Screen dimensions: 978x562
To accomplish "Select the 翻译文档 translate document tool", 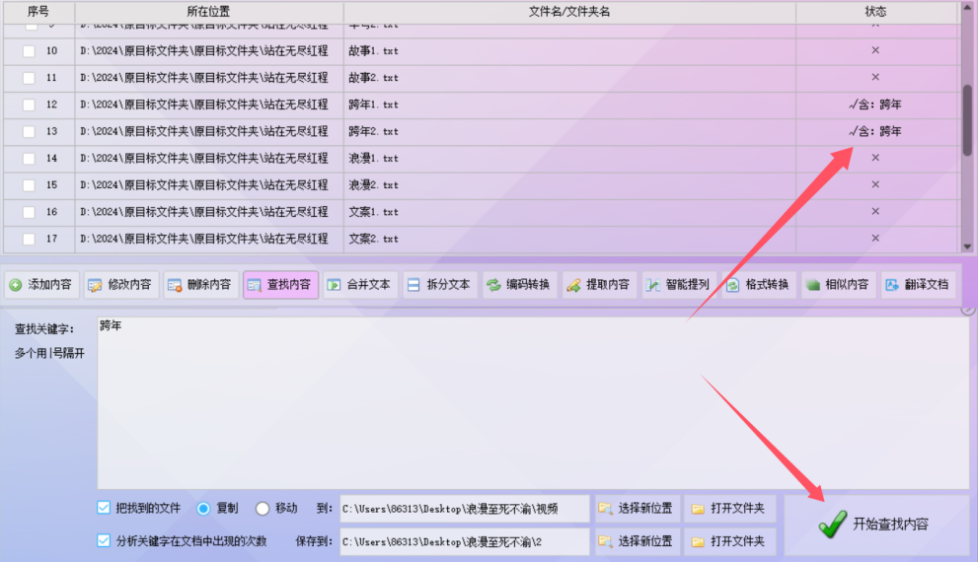I will [916, 285].
